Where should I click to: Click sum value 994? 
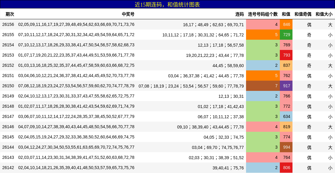[x=286, y=147]
